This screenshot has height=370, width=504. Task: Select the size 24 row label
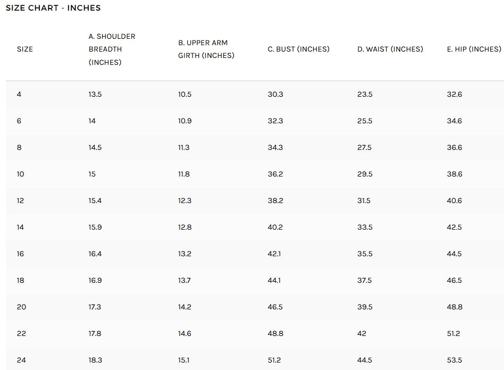tap(21, 360)
